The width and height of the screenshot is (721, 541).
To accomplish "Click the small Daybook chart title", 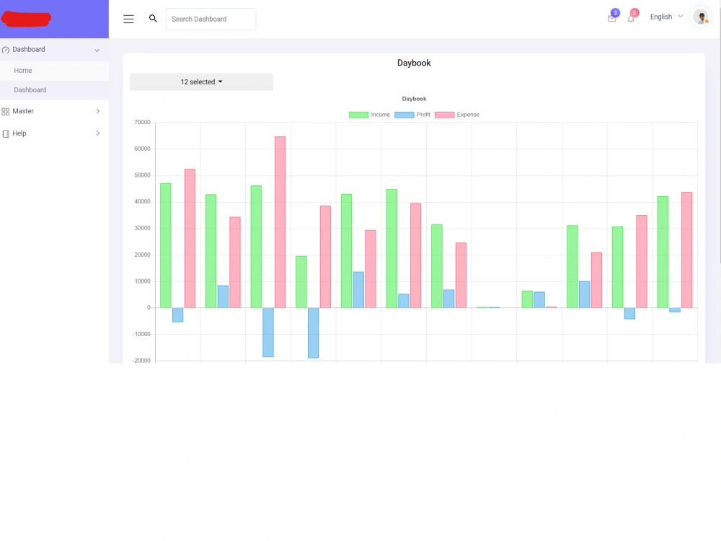I will [415, 99].
